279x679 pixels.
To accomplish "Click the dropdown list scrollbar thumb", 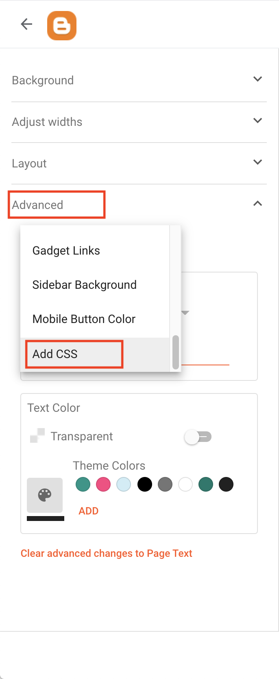I will tap(176, 352).
